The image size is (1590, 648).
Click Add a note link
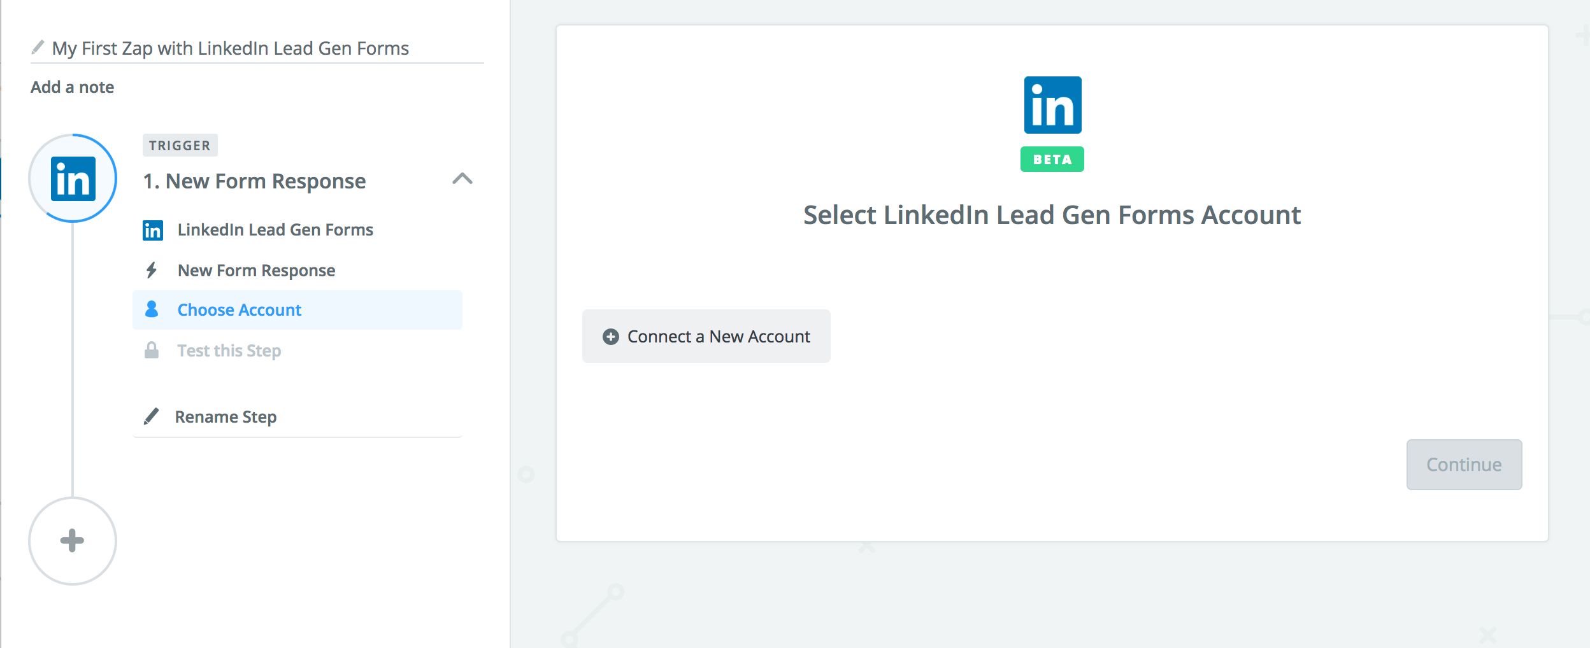(x=73, y=87)
